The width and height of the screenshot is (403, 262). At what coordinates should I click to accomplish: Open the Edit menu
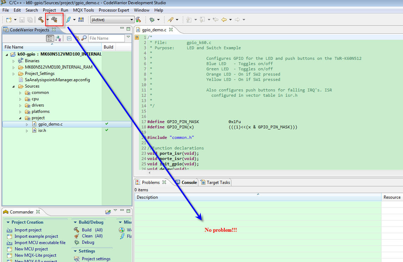pos(17,10)
